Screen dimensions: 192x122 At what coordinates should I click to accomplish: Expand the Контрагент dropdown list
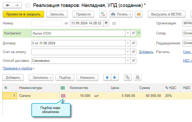(x=128, y=33)
